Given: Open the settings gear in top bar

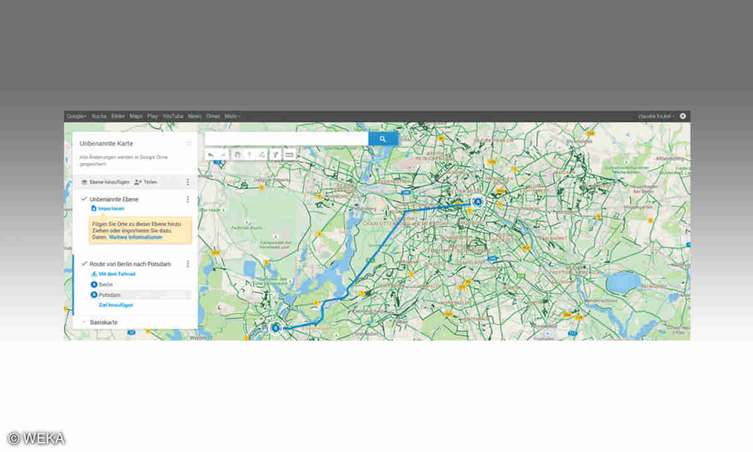Looking at the screenshot, I should coord(683,116).
